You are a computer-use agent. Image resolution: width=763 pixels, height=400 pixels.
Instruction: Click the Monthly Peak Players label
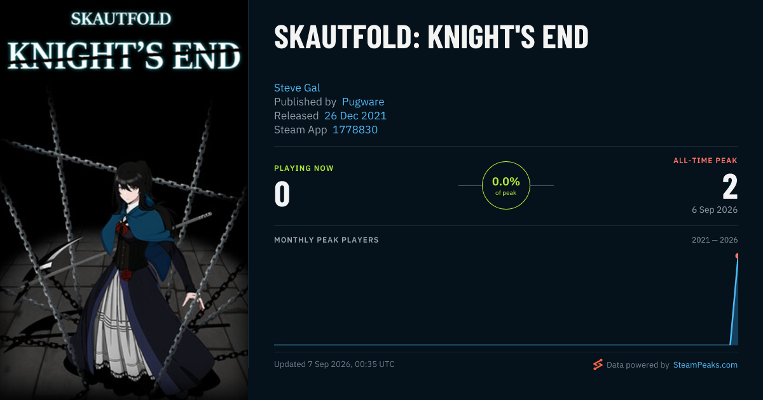tap(326, 240)
